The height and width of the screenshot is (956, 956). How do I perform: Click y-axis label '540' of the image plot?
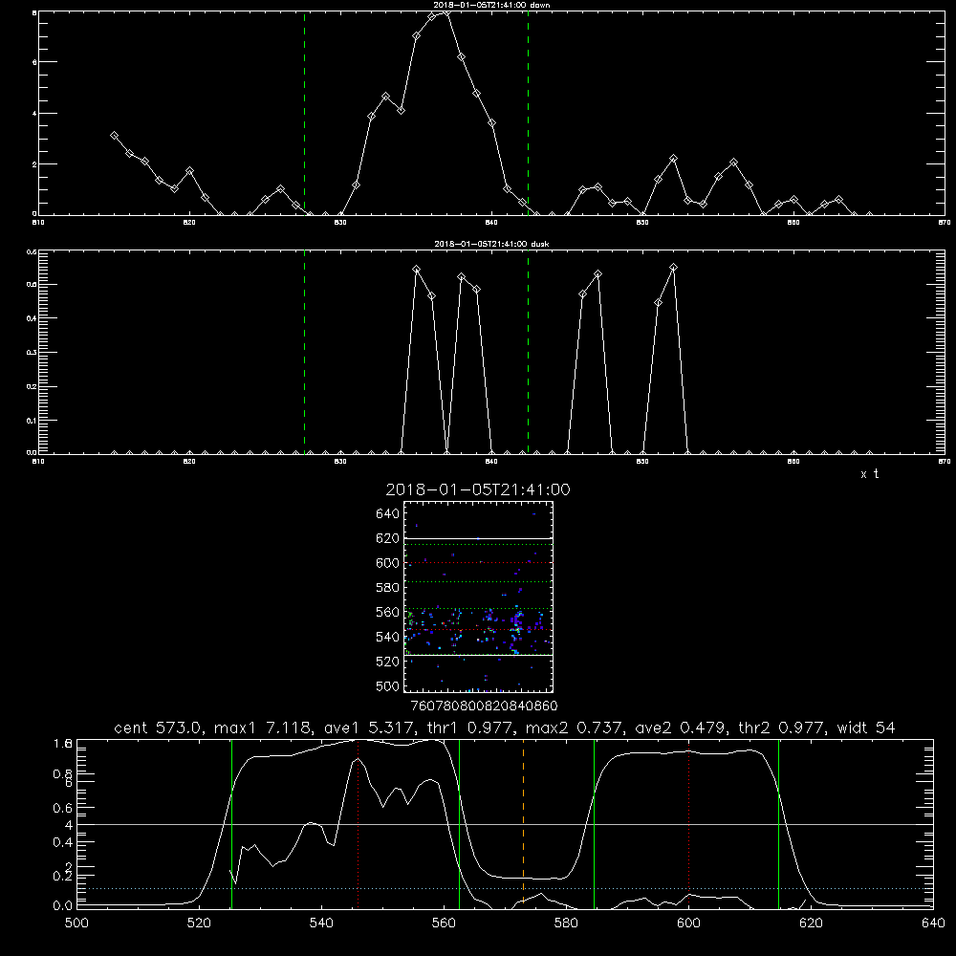click(x=388, y=637)
